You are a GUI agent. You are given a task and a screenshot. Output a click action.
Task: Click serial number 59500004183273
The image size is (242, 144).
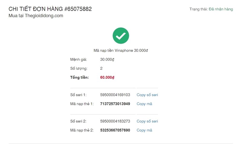pyautogui.click(x=115, y=121)
